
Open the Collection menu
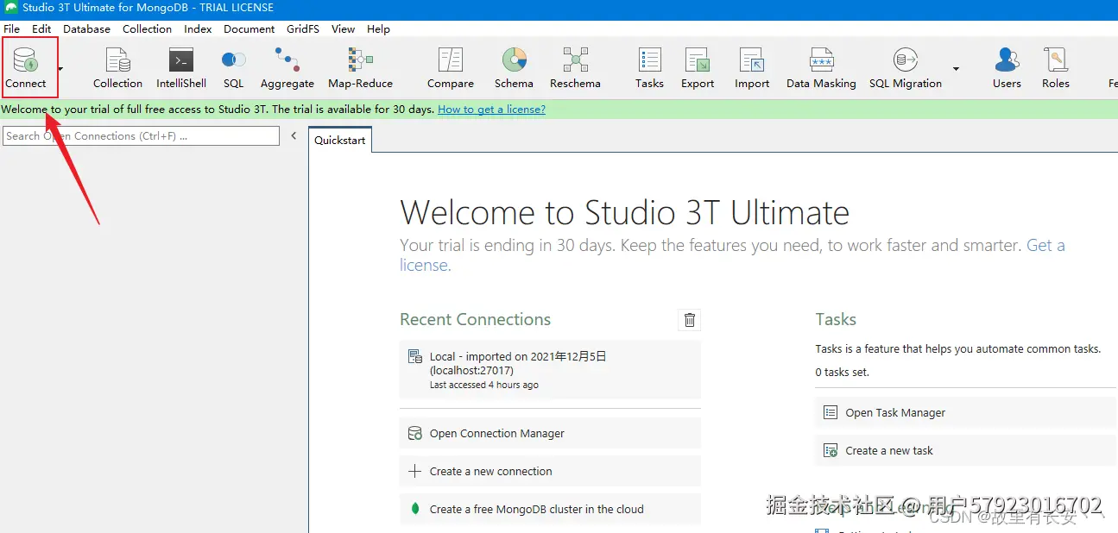(x=147, y=28)
